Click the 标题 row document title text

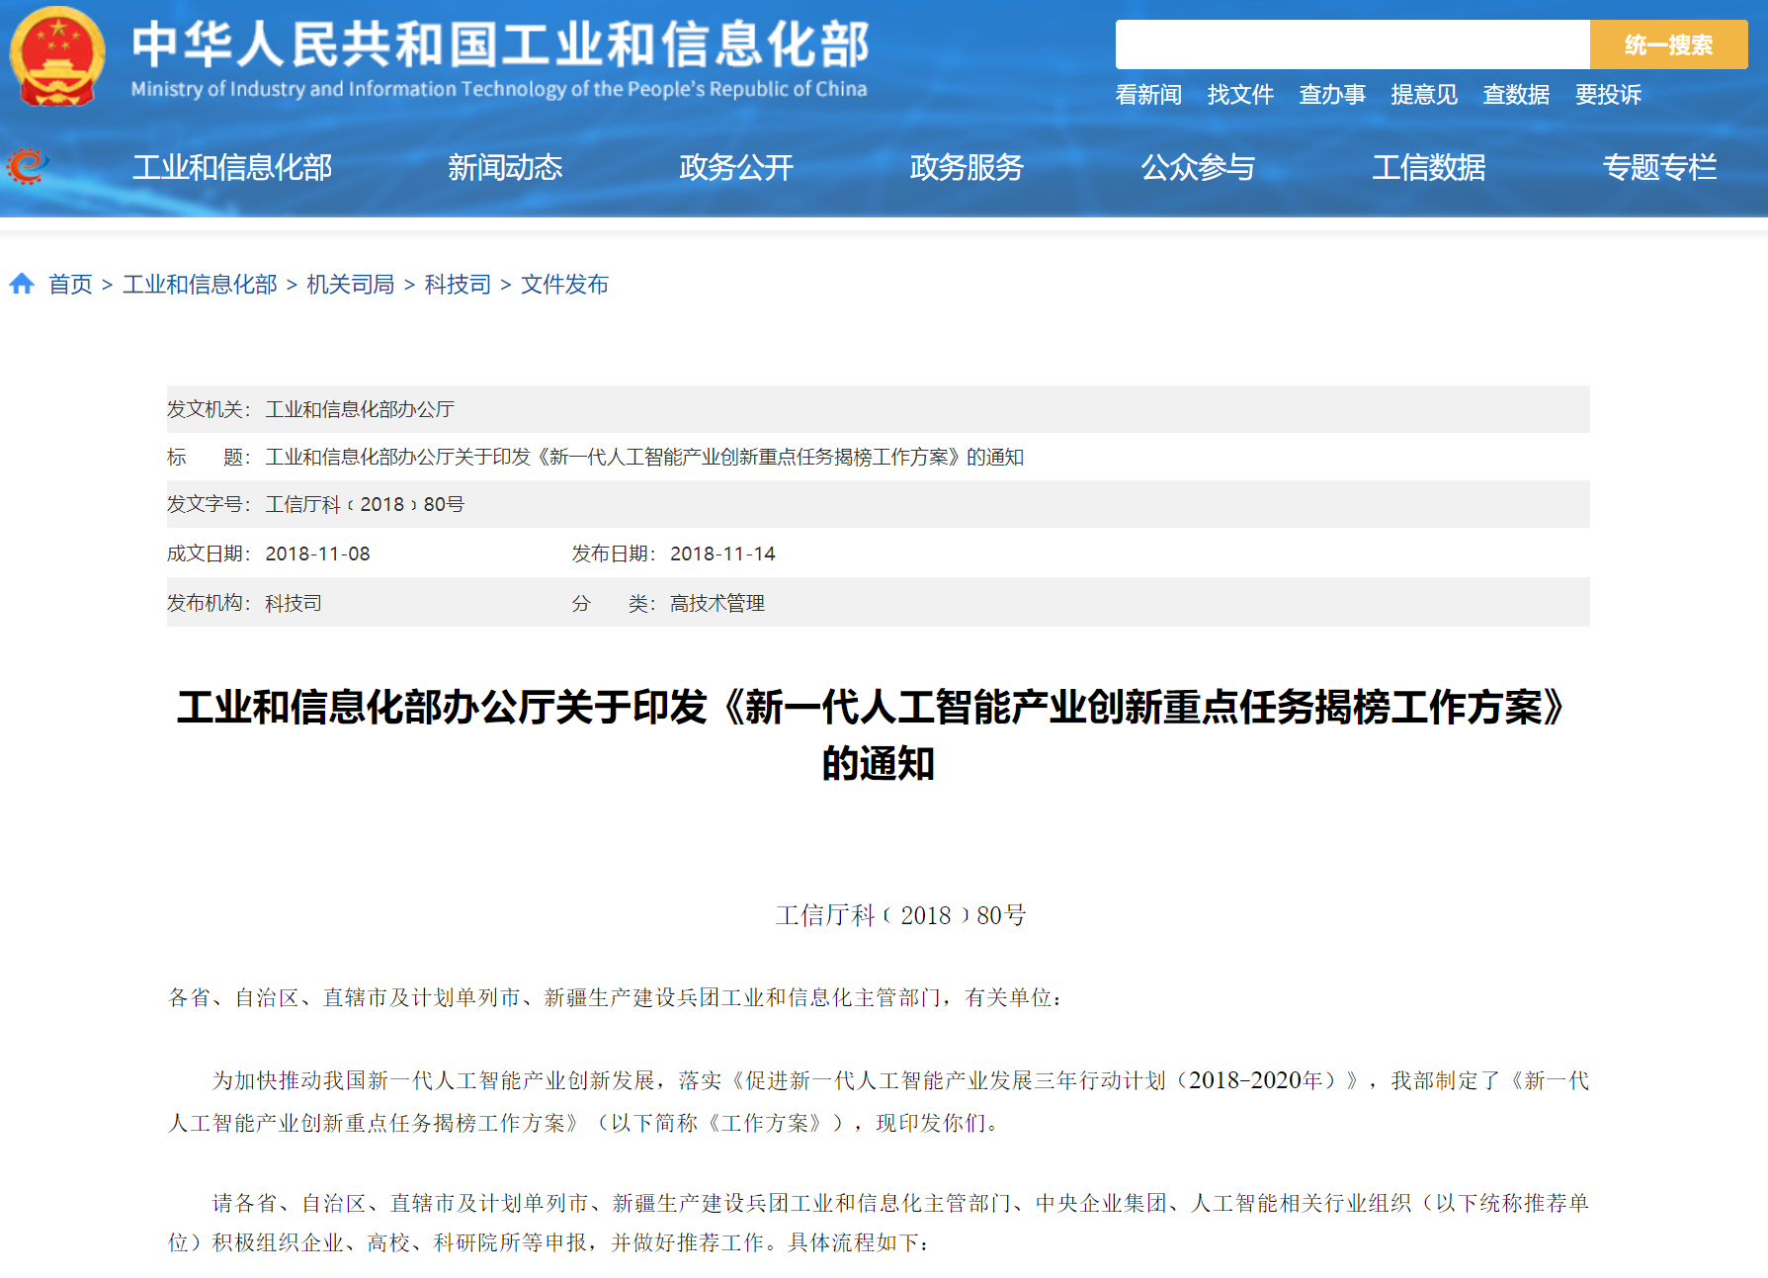644,457
